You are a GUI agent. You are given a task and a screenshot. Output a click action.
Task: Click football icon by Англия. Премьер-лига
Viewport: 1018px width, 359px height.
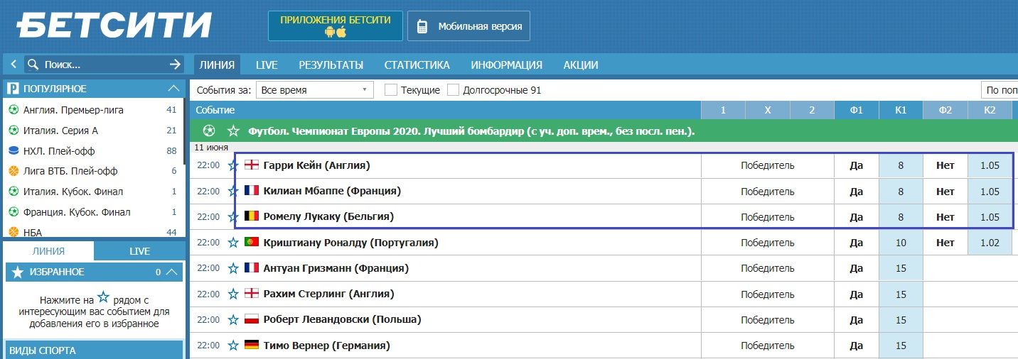pyautogui.click(x=14, y=110)
